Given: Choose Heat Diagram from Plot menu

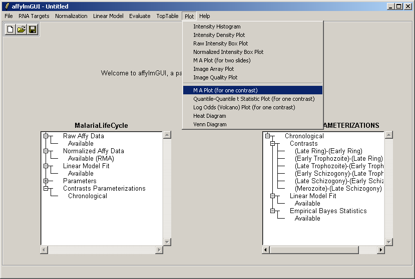Looking at the screenshot, I should tap(209, 116).
